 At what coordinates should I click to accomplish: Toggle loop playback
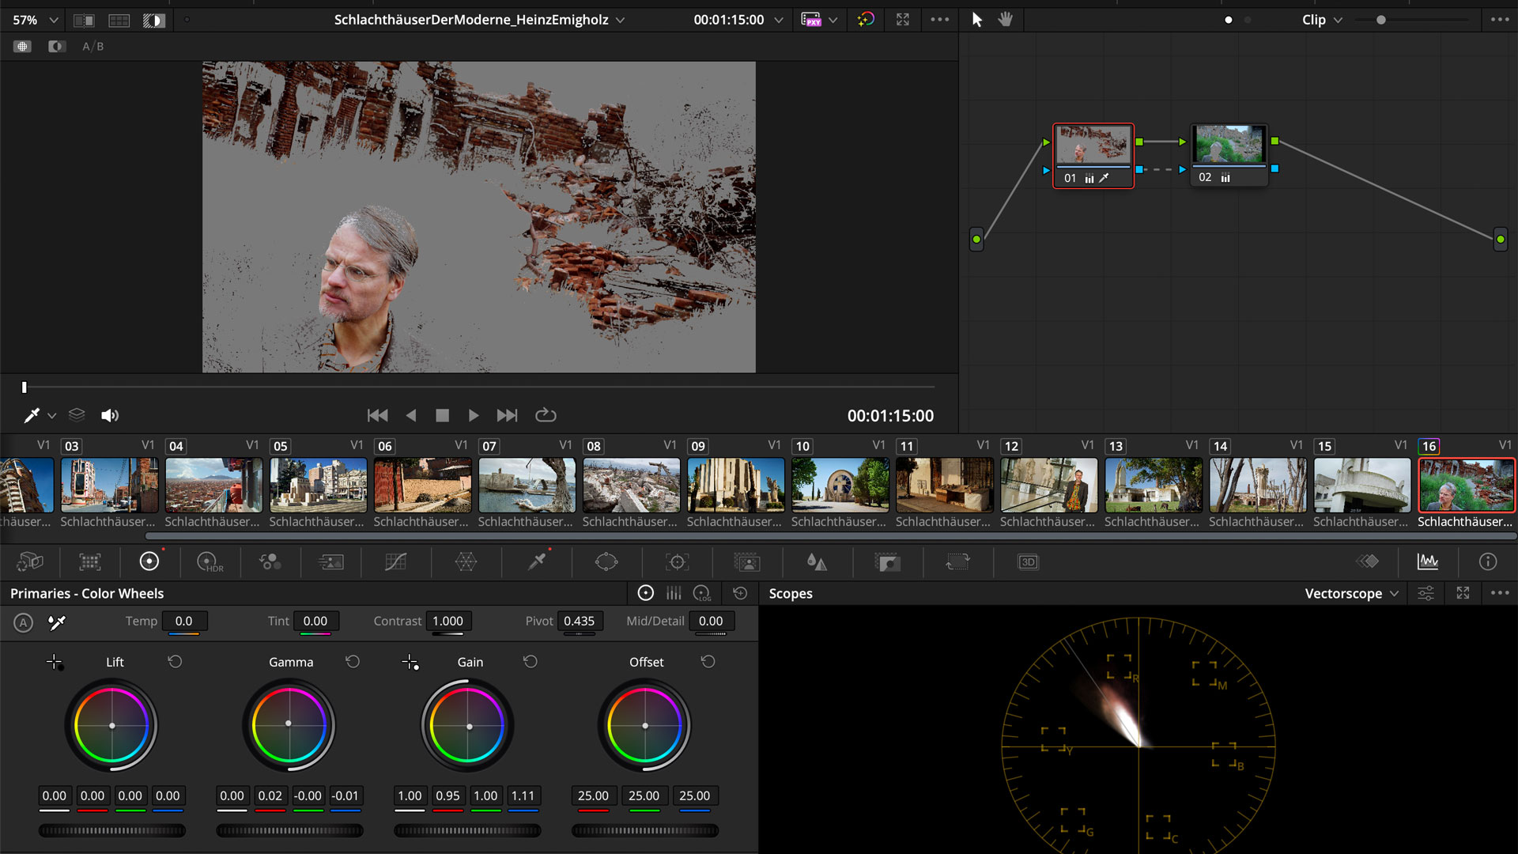click(x=546, y=416)
